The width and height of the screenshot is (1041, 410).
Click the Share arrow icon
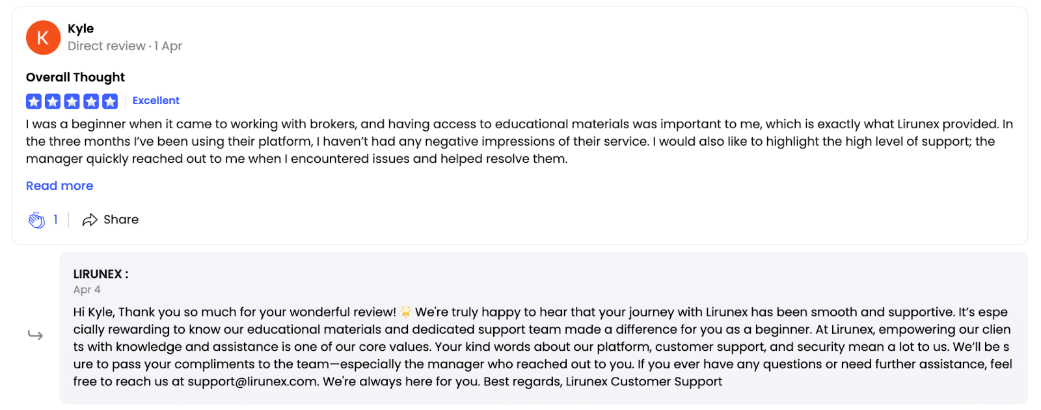[90, 220]
